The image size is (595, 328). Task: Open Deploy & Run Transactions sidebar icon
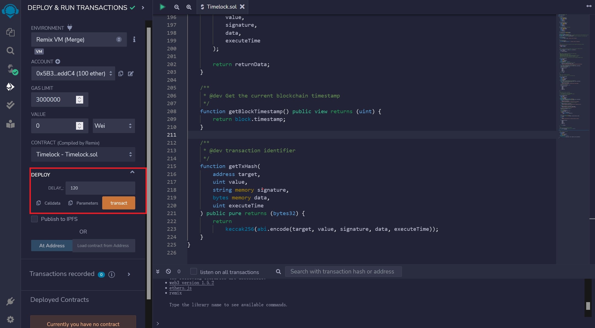(x=10, y=87)
